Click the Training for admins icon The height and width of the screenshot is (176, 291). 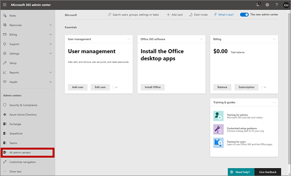218,116
